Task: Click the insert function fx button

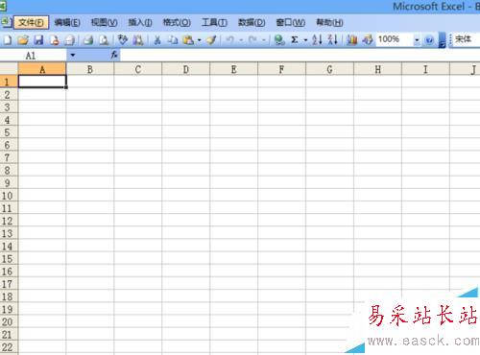Action: 114,55
